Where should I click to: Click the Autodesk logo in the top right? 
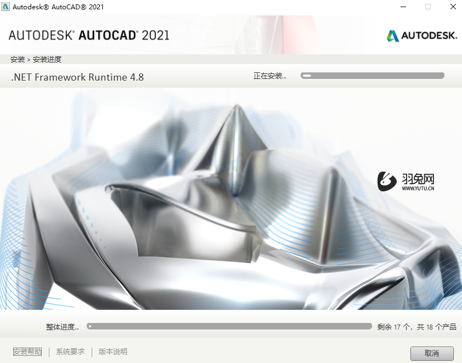click(421, 36)
